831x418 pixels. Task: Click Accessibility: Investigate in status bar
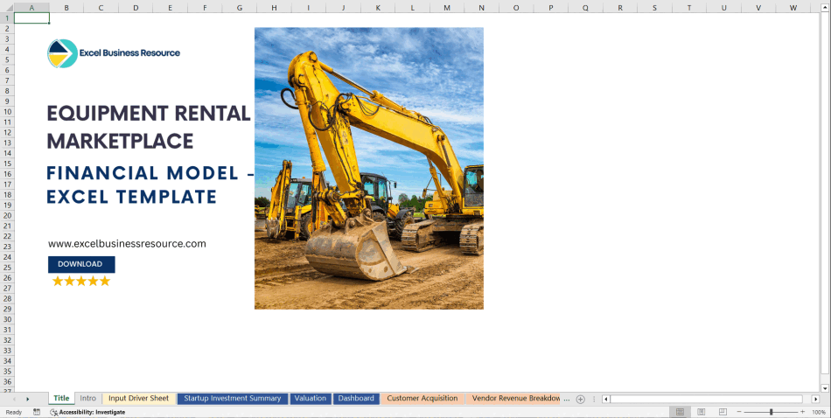[x=92, y=412]
